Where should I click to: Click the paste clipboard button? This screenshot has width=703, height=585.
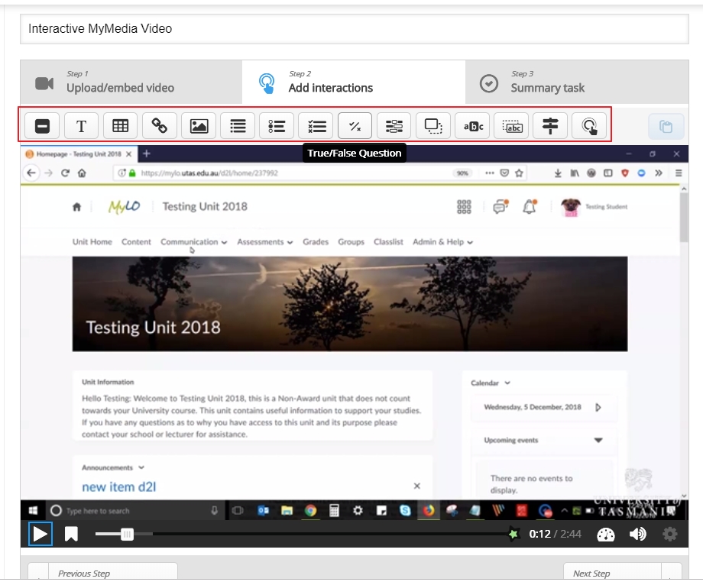click(x=666, y=126)
